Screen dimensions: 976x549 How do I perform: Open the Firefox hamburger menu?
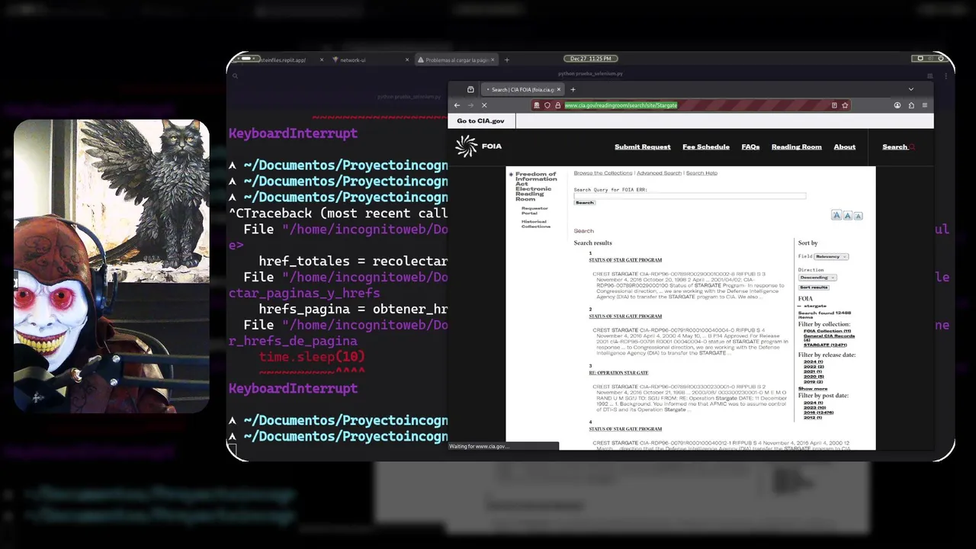click(x=925, y=105)
